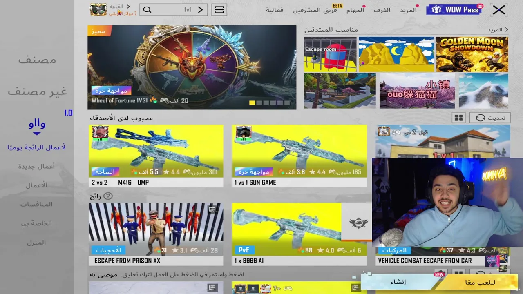Focus the search field showing lvl

coord(173,10)
